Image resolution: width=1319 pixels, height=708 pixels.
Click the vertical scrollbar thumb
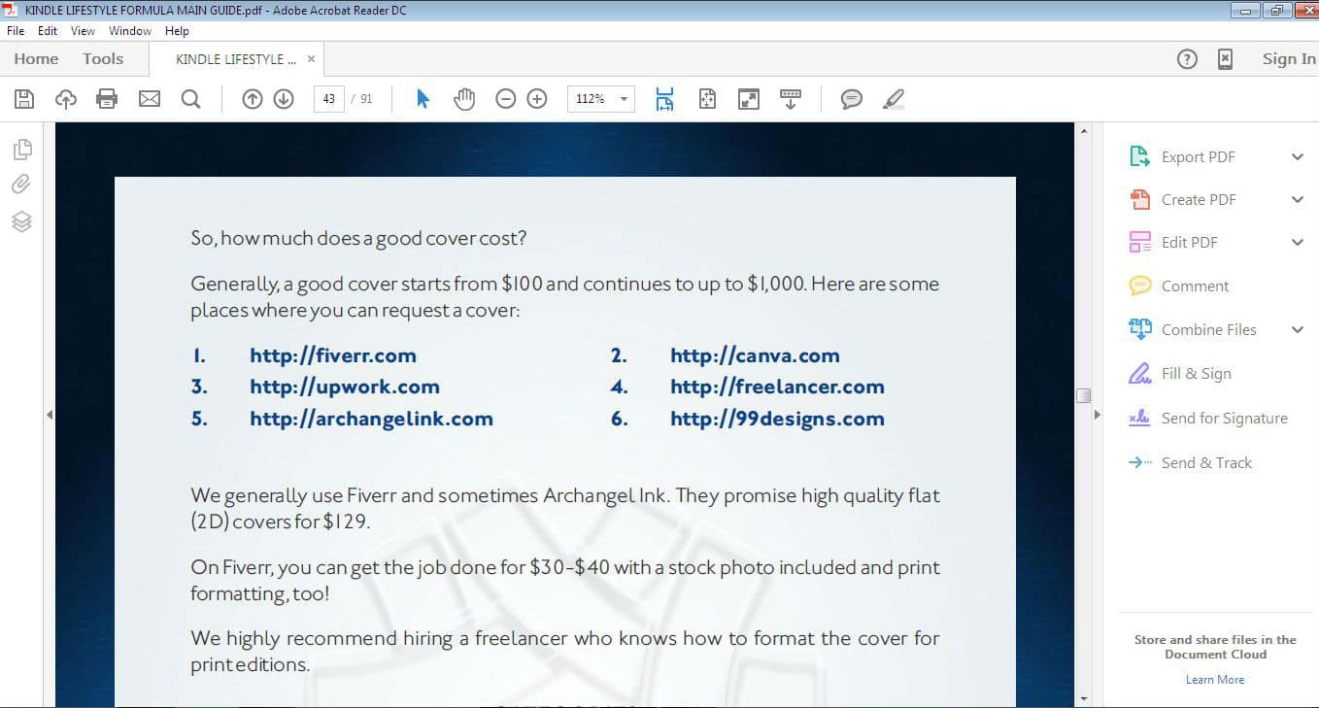click(x=1083, y=395)
